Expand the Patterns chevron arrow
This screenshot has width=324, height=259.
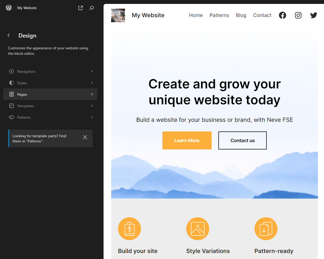tap(92, 117)
